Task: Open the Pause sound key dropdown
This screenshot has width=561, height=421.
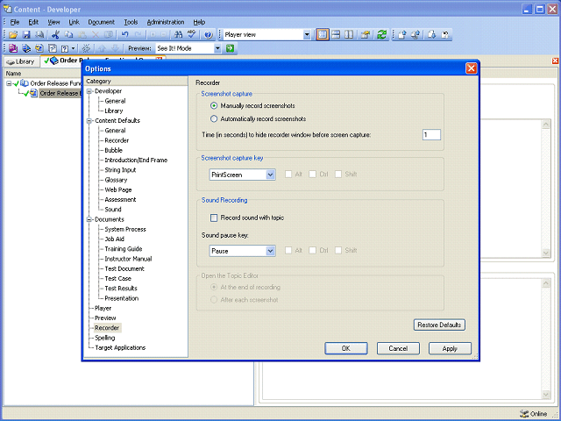Action: click(271, 251)
